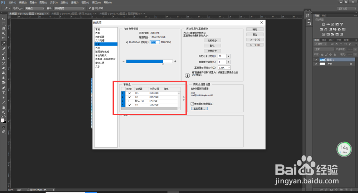Select the Clone Stamp tool
The width and height of the screenshot is (358, 193).
4,58
